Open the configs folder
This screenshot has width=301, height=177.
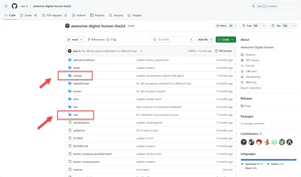77,76
